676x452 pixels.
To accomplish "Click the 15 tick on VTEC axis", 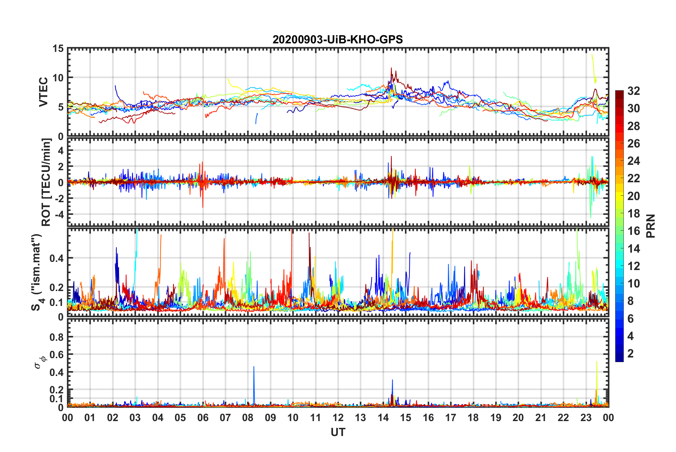I will [x=58, y=48].
